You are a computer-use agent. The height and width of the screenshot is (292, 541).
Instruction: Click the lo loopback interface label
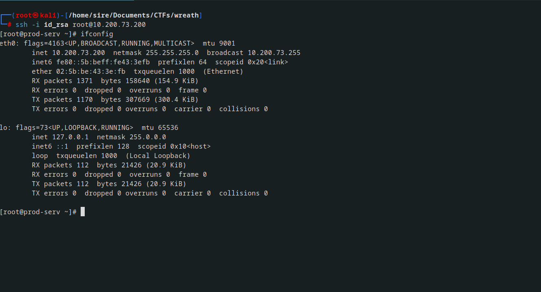tap(4, 128)
